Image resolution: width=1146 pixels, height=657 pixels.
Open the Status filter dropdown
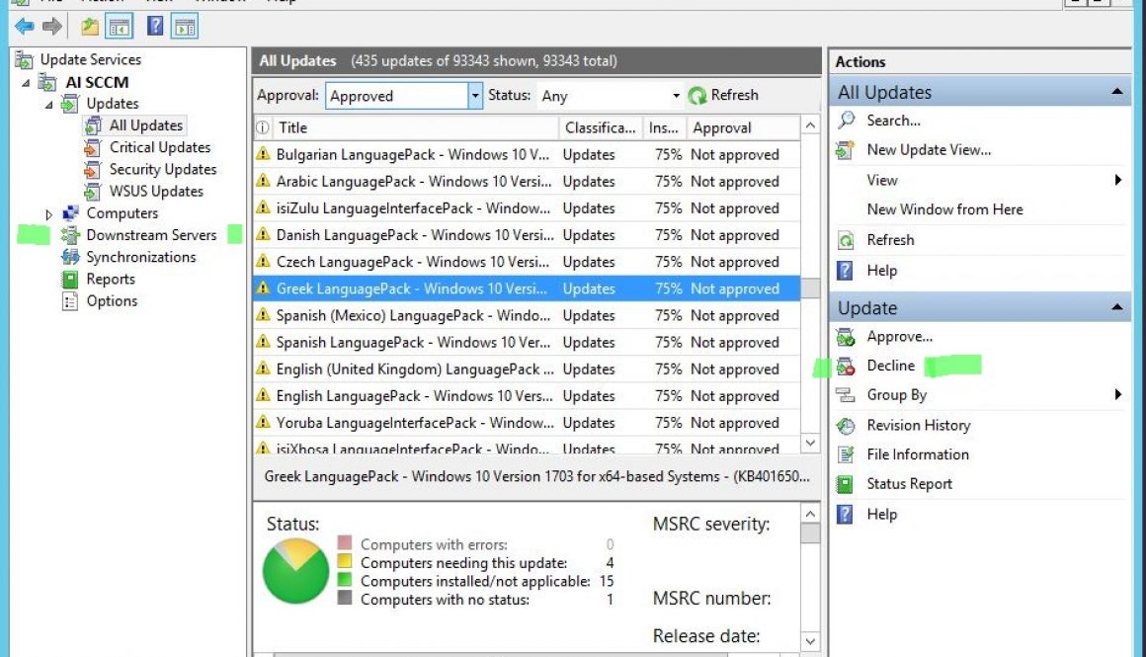click(x=677, y=96)
